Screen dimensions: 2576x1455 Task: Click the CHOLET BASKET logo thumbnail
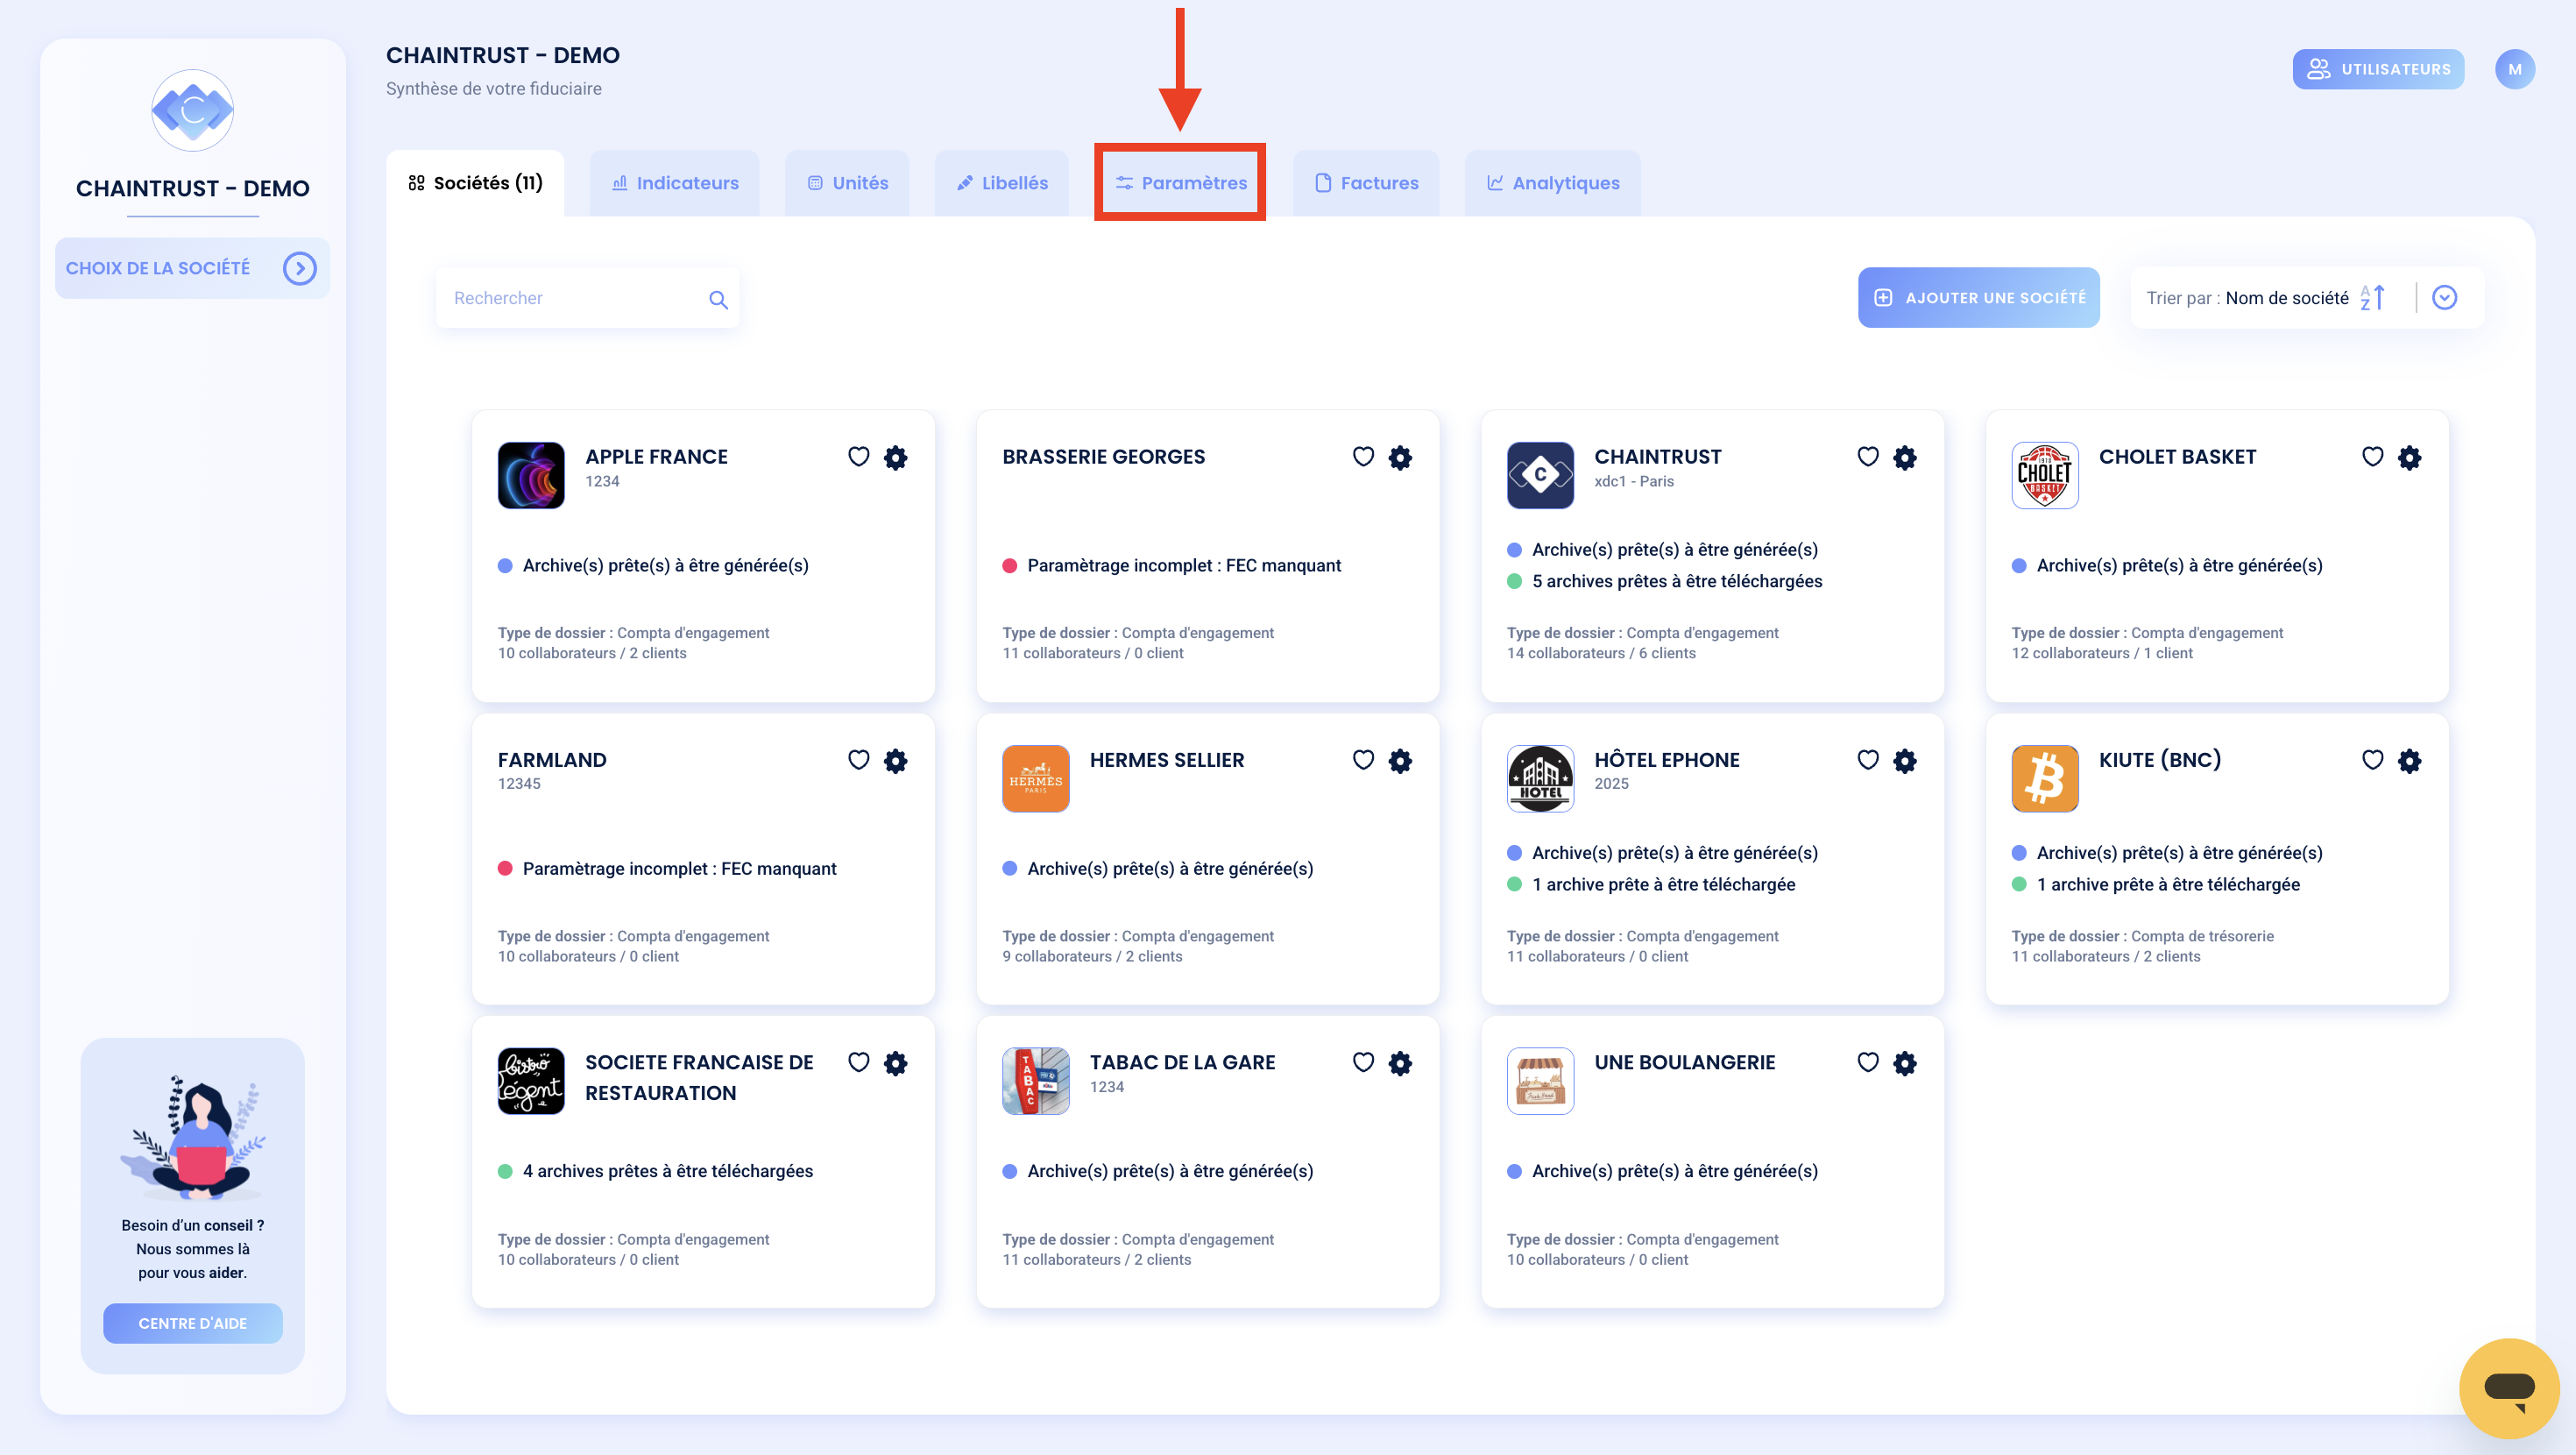pos(2045,475)
